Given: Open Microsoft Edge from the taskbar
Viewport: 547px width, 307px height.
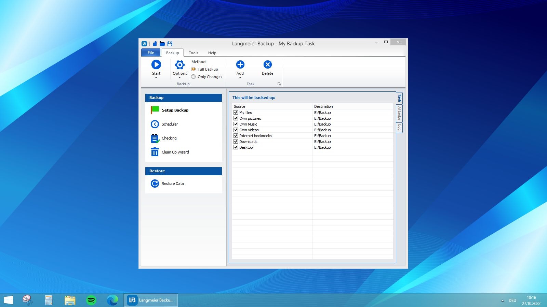Looking at the screenshot, I should point(112,300).
